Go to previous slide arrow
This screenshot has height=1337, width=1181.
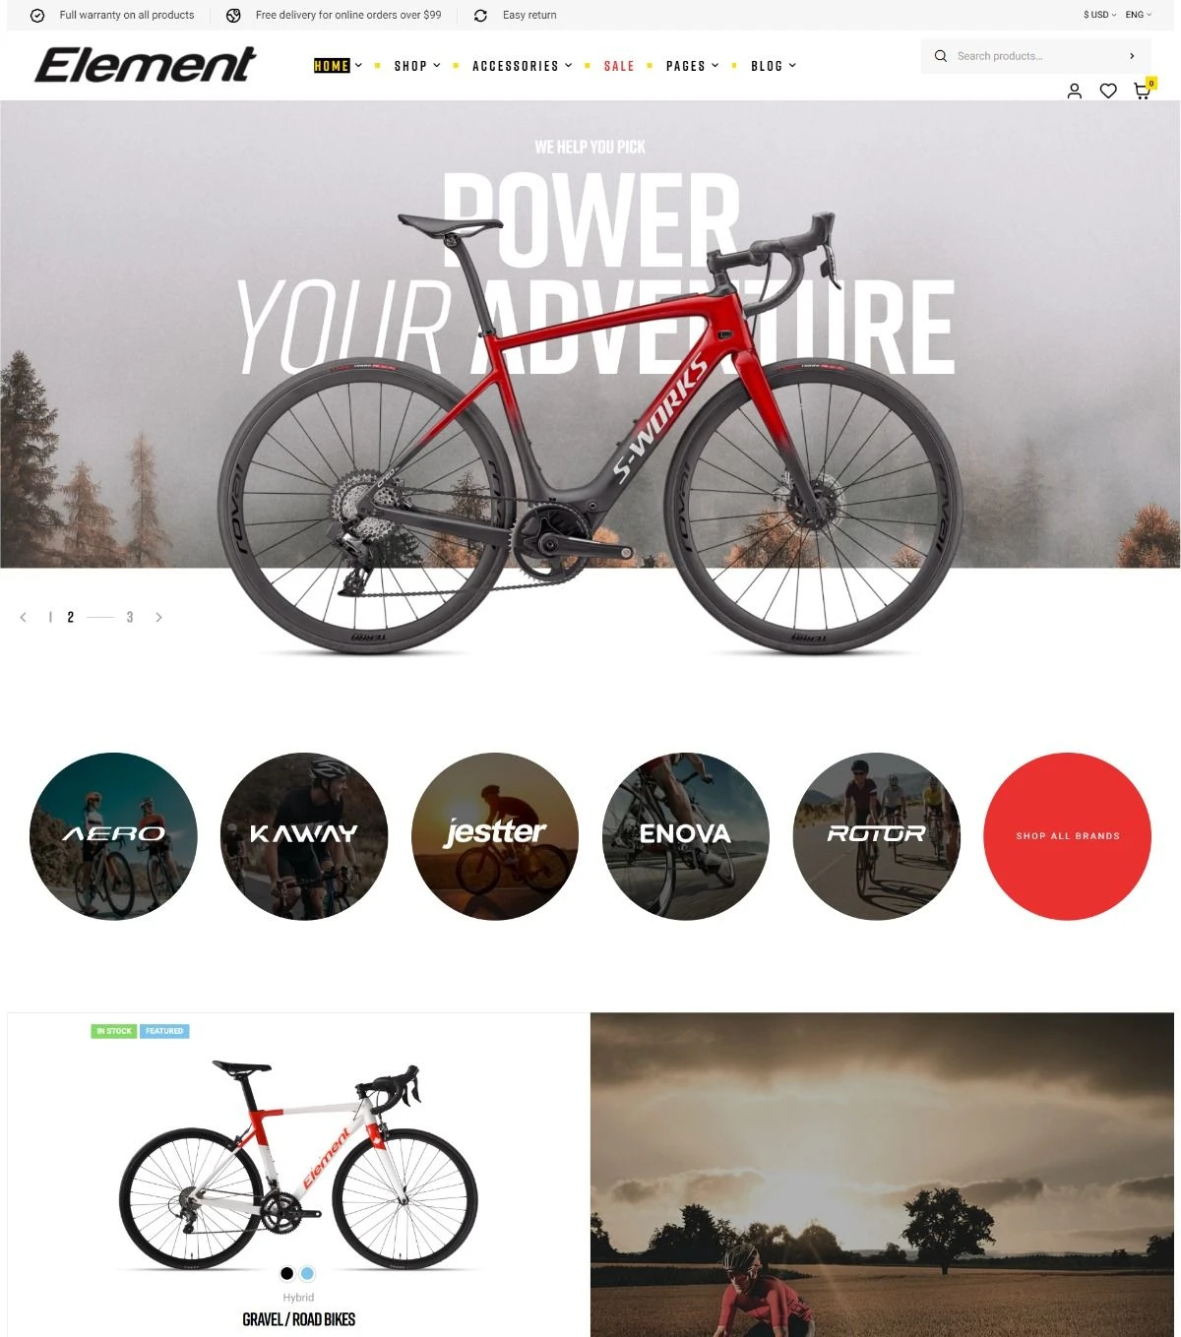click(23, 617)
